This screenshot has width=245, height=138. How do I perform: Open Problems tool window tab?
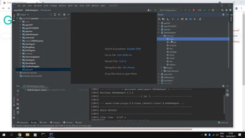55,123
